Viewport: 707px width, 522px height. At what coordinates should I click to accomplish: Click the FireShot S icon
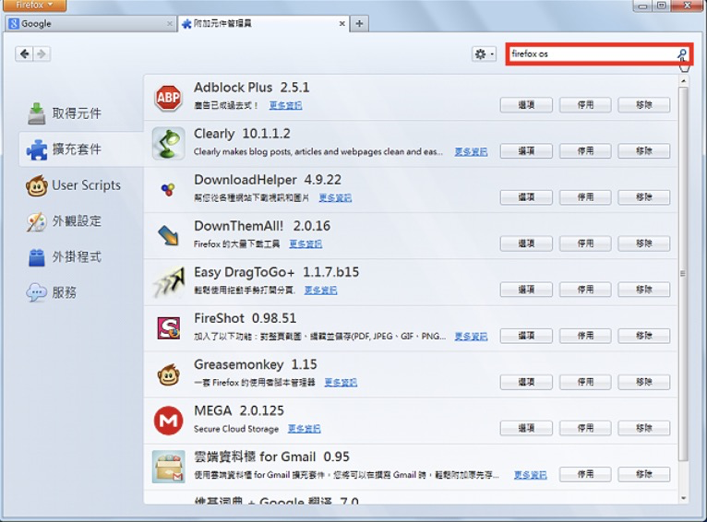click(x=169, y=328)
